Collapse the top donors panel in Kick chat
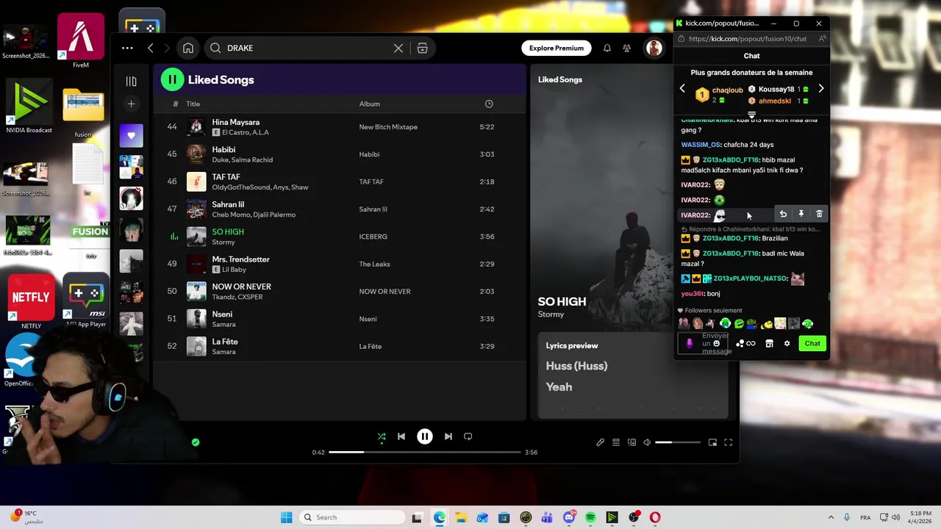The width and height of the screenshot is (941, 529). click(751, 115)
